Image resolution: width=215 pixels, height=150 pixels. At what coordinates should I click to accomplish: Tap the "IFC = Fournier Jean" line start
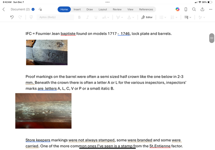tap(43, 34)
